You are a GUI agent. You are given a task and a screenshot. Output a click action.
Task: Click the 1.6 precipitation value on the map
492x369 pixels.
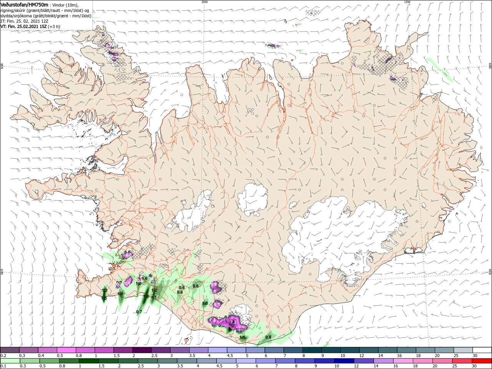pyautogui.click(x=146, y=297)
